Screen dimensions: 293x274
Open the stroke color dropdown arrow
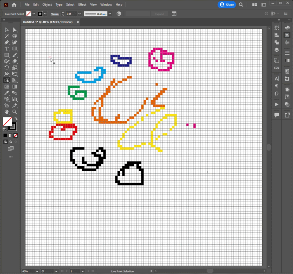pos(45,14)
